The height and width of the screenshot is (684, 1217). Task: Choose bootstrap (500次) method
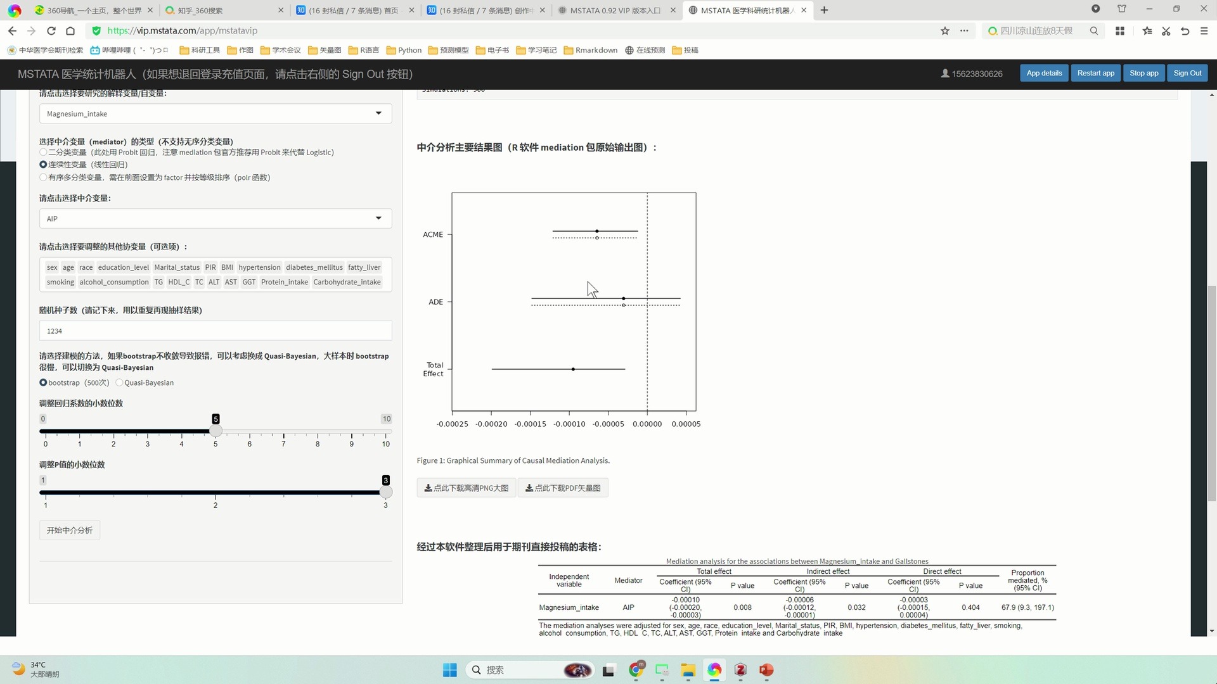click(x=43, y=383)
